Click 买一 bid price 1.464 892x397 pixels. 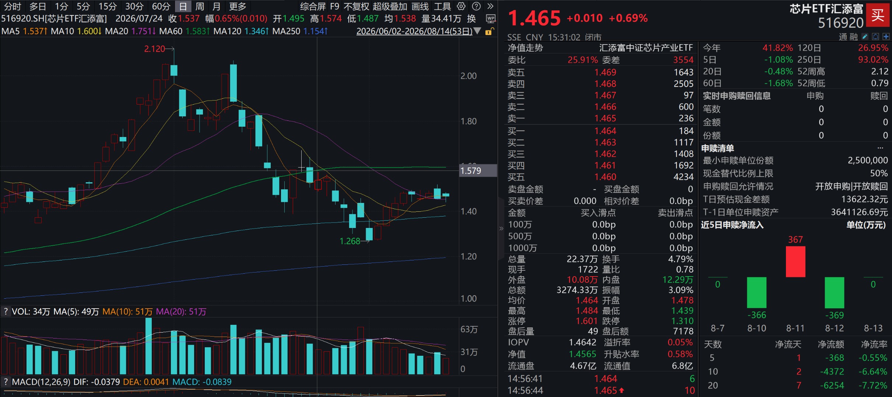coord(605,131)
